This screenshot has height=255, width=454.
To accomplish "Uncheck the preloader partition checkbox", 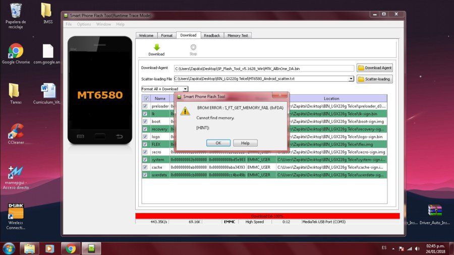I will [x=145, y=106].
